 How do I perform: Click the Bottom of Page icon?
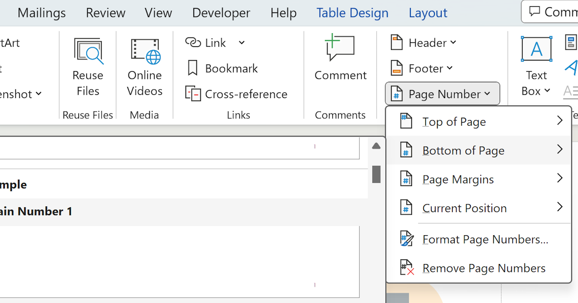[406, 150]
